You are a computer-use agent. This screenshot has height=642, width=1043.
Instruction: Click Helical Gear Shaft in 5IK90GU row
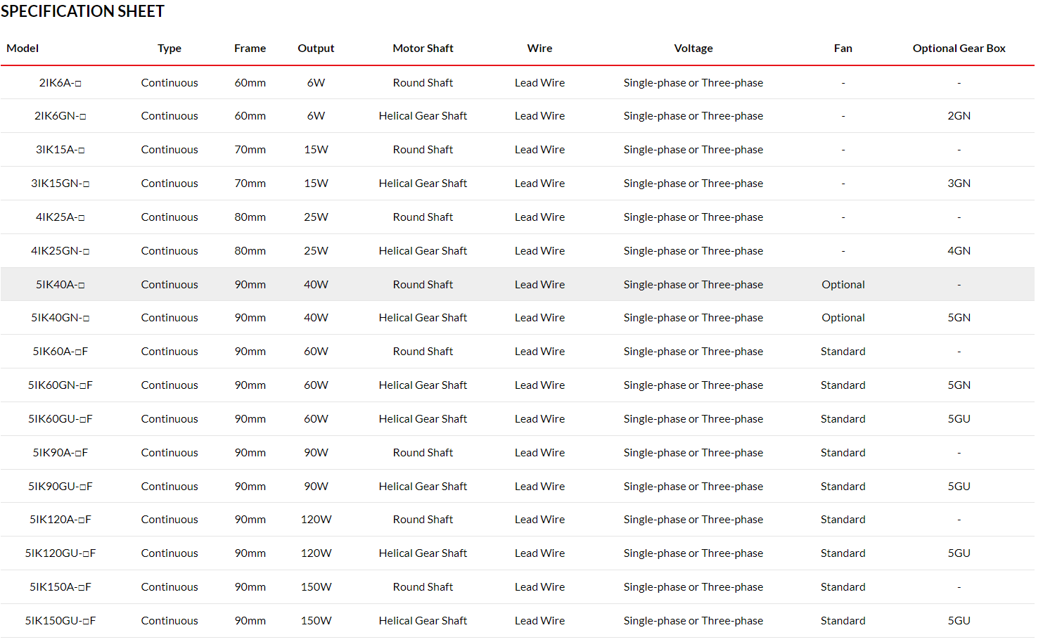click(x=423, y=487)
